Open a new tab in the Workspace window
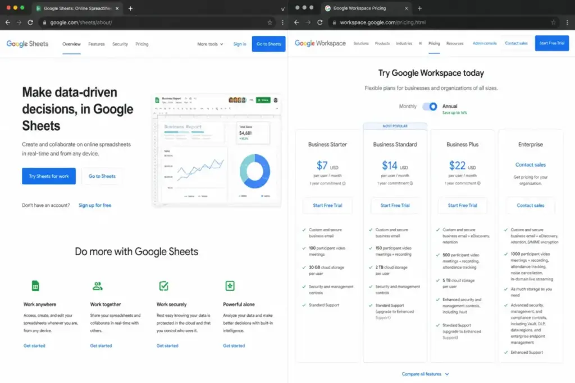The width and height of the screenshot is (575, 383). 420,8
